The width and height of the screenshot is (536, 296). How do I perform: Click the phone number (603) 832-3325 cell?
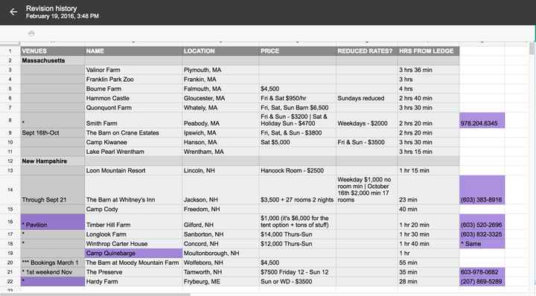coord(482,234)
